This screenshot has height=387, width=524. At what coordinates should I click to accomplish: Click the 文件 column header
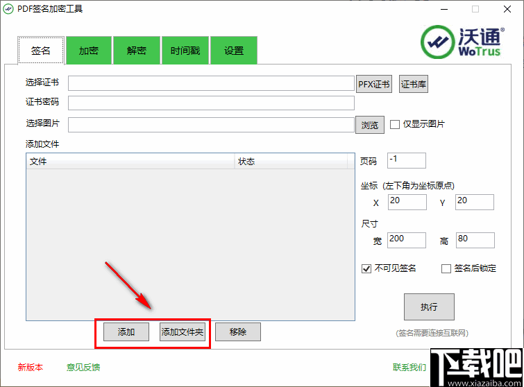pos(130,162)
